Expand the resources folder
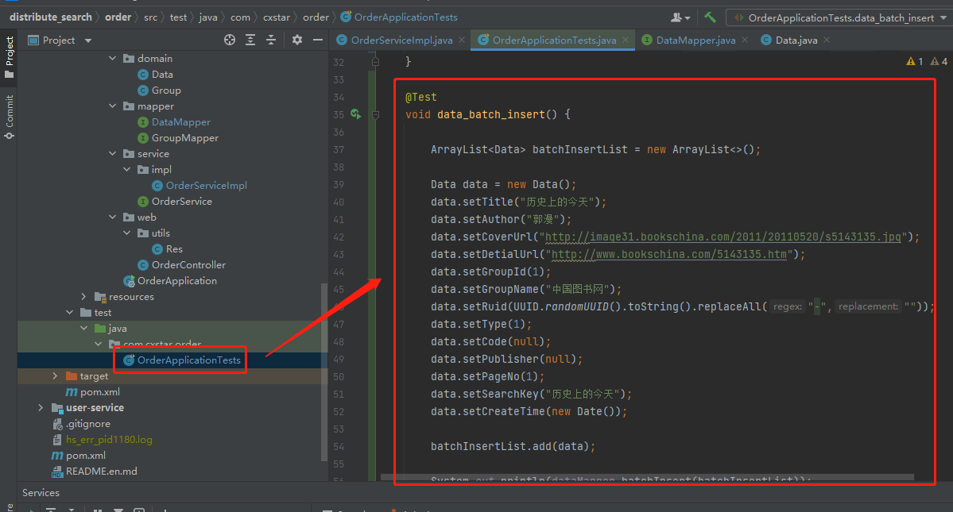 click(84, 297)
